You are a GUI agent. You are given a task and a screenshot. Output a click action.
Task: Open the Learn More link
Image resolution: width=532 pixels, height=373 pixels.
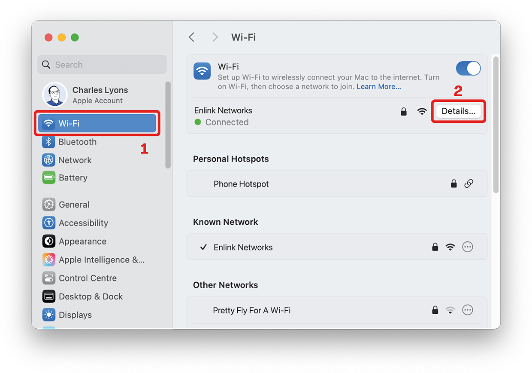378,86
